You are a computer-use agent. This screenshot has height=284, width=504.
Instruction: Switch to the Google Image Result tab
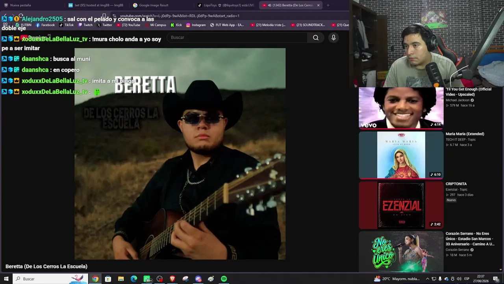click(x=161, y=5)
